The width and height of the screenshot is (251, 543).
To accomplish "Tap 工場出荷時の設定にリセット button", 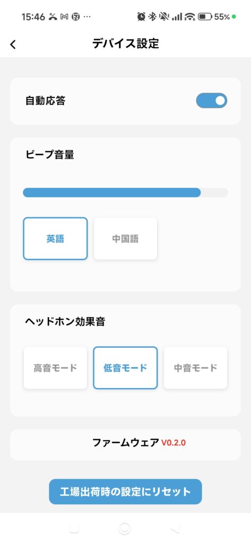I will click(125, 492).
